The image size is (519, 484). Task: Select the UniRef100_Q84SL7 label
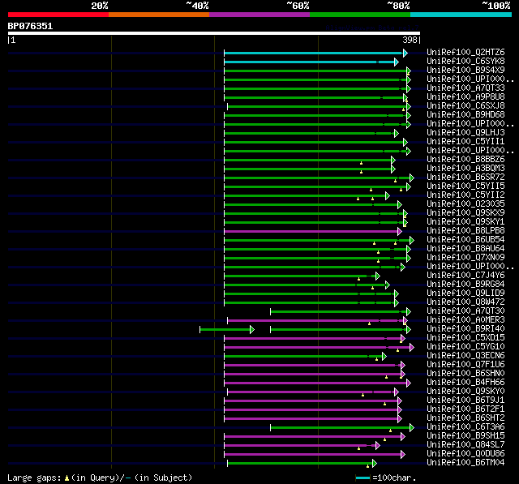[x=465, y=445]
